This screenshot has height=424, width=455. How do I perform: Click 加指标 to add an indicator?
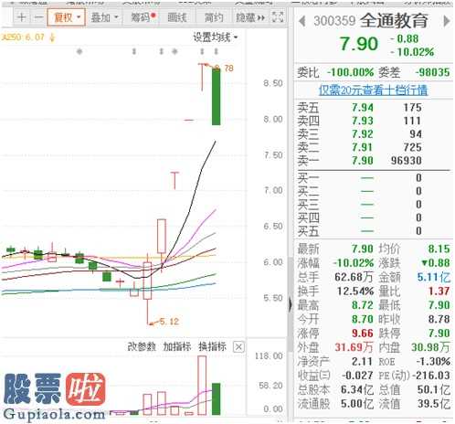(177, 346)
